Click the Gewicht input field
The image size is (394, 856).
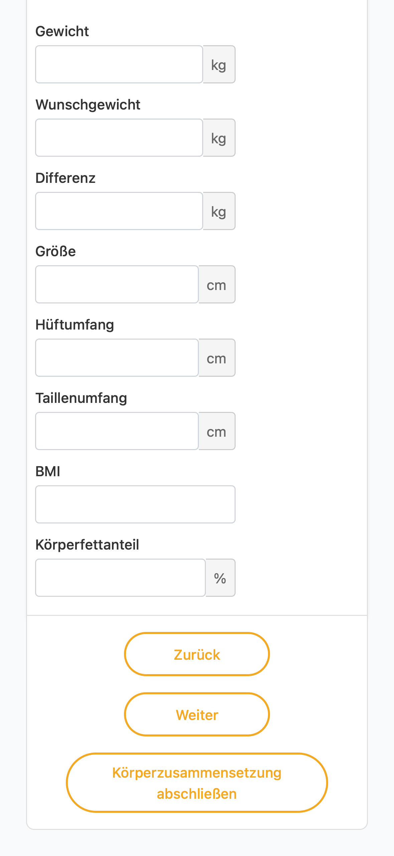119,64
